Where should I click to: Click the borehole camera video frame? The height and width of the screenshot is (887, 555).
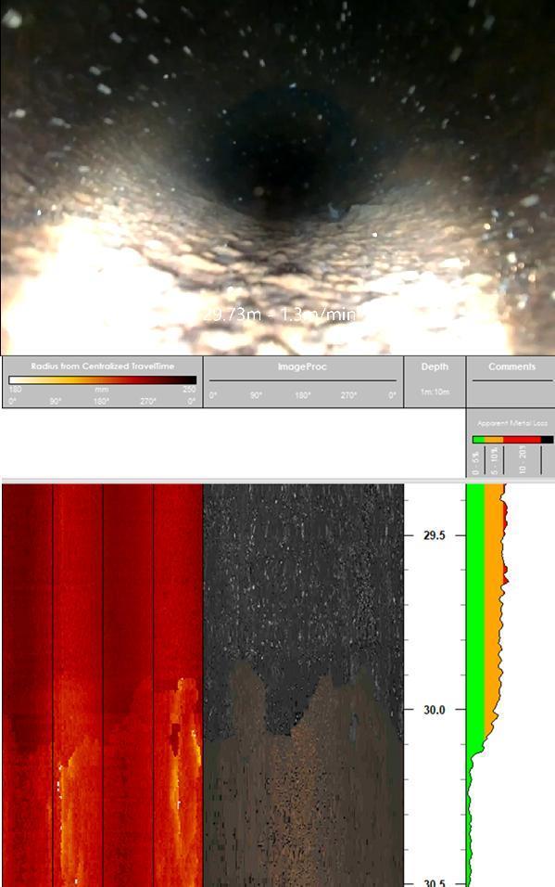click(x=278, y=177)
